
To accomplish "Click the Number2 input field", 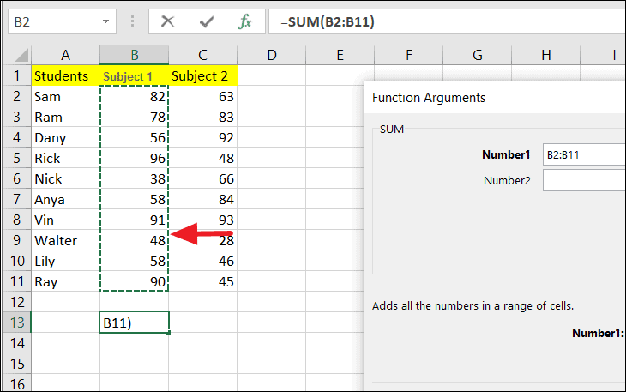I will (x=583, y=180).
